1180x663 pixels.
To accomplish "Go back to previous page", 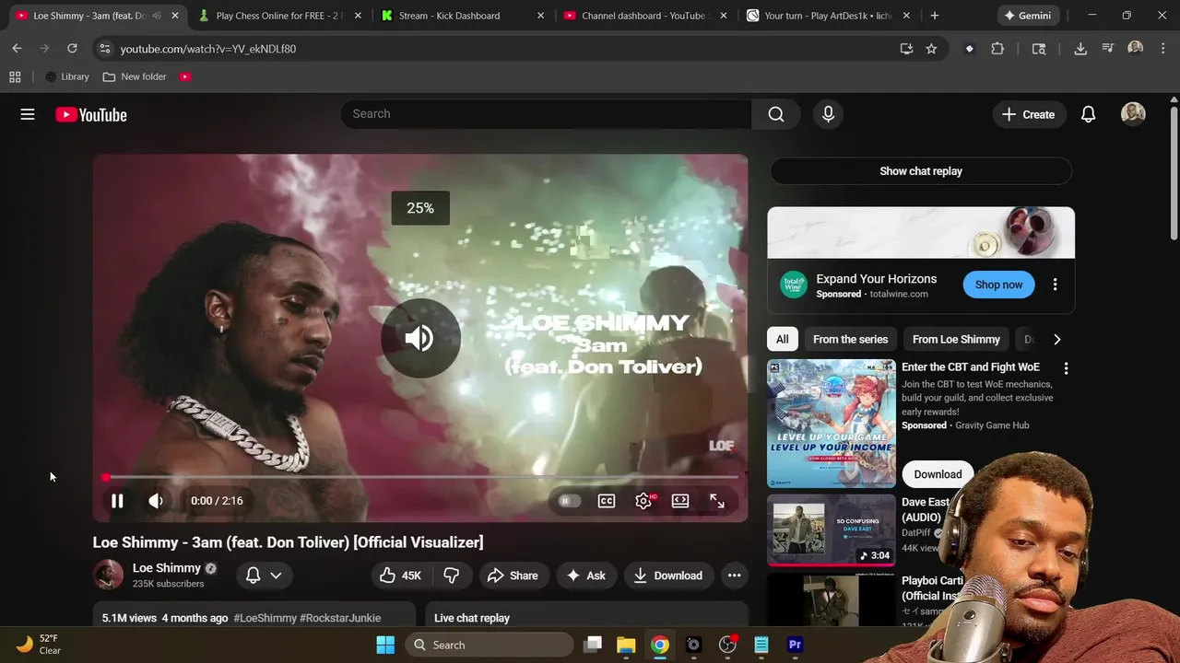I will point(17,49).
